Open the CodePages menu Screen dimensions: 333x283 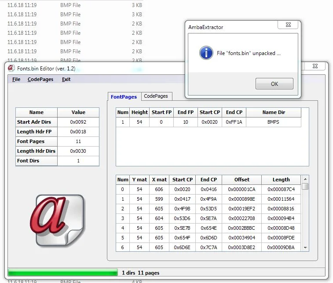click(40, 79)
